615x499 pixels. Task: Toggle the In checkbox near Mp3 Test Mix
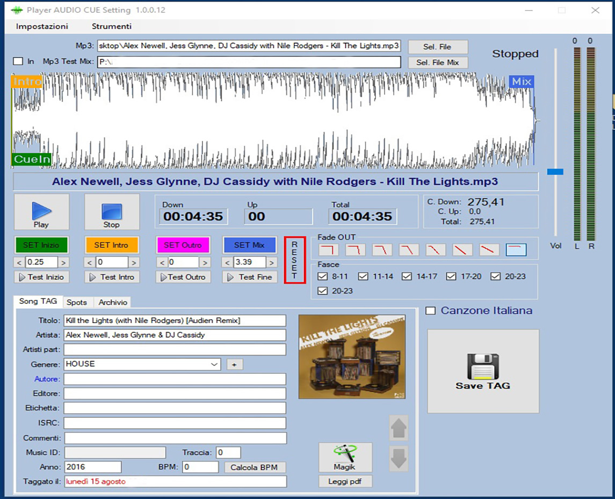[18, 61]
